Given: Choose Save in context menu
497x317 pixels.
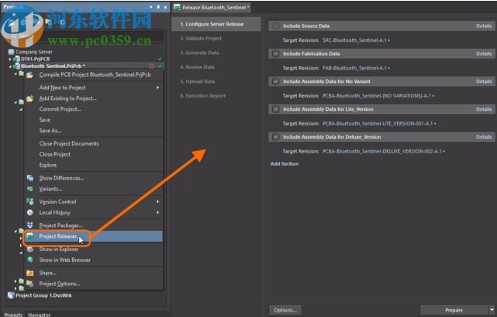Looking at the screenshot, I should tap(45, 120).
